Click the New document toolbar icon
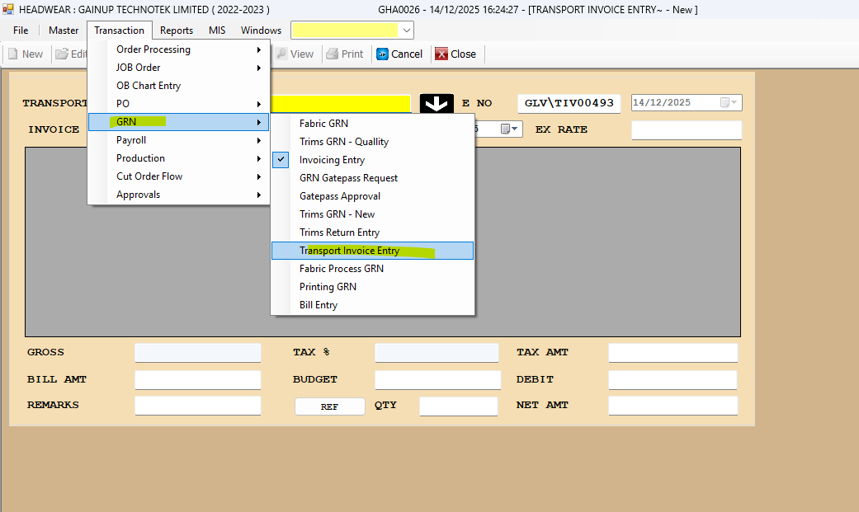Screen dimensions: 859x512 click(13, 54)
